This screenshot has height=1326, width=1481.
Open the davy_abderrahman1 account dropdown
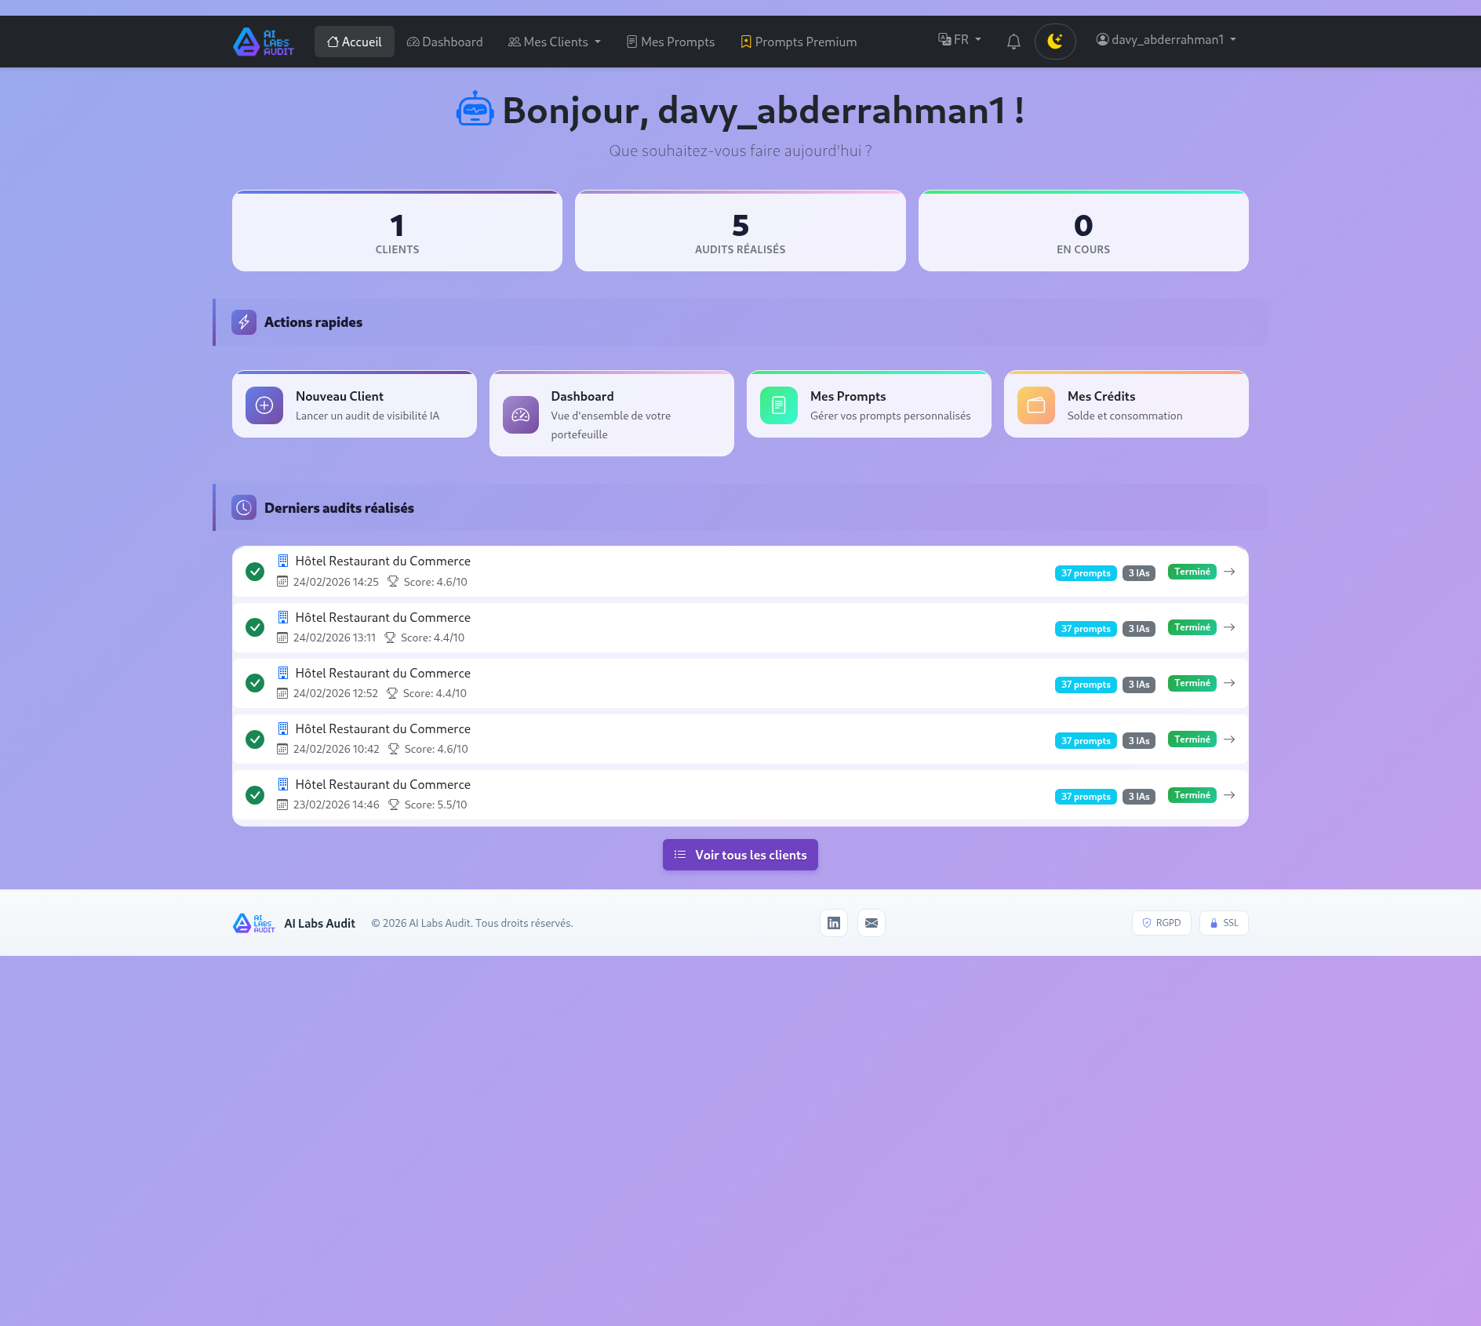point(1166,39)
